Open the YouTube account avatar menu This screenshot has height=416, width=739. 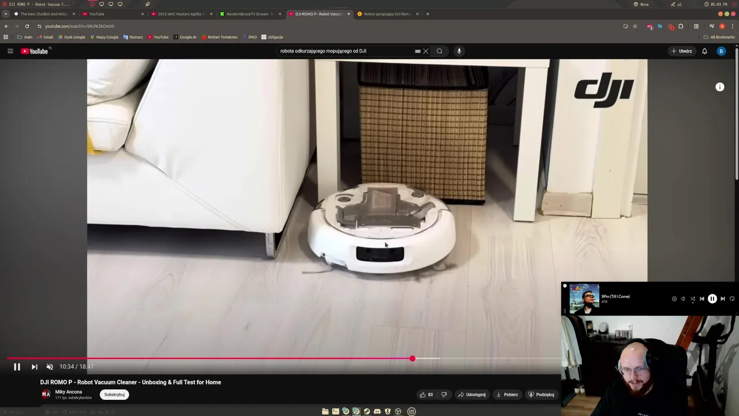[721, 51]
